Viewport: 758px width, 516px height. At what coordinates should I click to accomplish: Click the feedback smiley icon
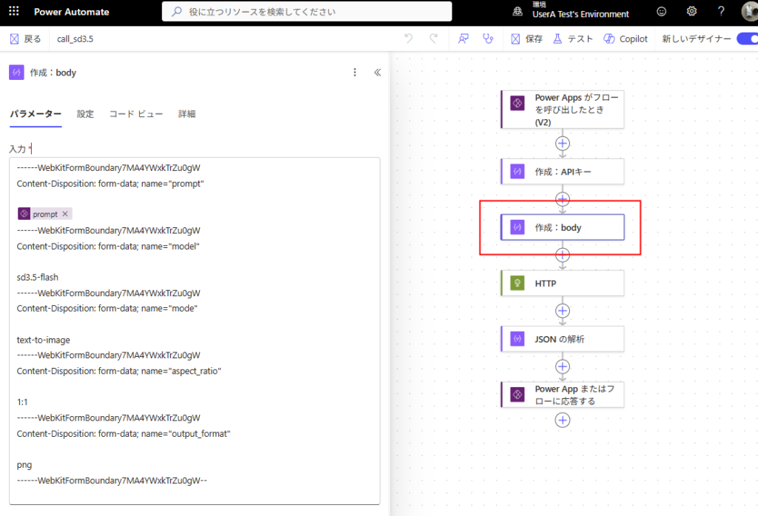[661, 12]
